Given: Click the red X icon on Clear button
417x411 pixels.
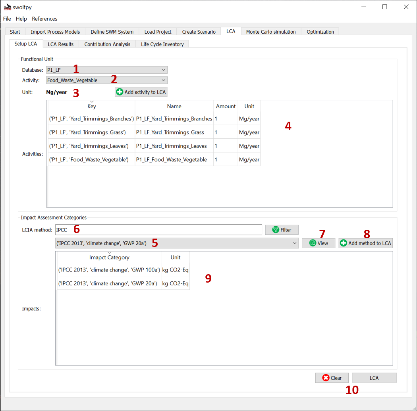Looking at the screenshot, I should click(x=326, y=378).
